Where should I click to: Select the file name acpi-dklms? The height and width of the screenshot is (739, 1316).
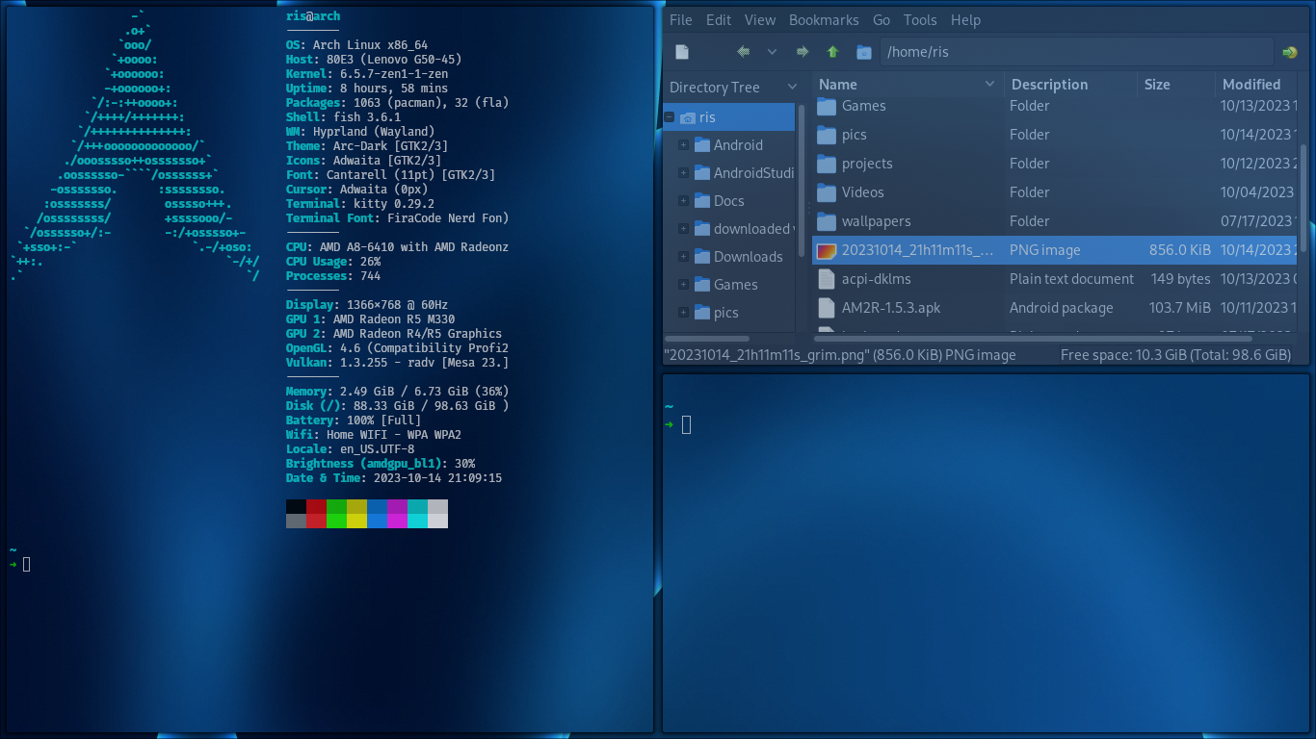(876, 279)
